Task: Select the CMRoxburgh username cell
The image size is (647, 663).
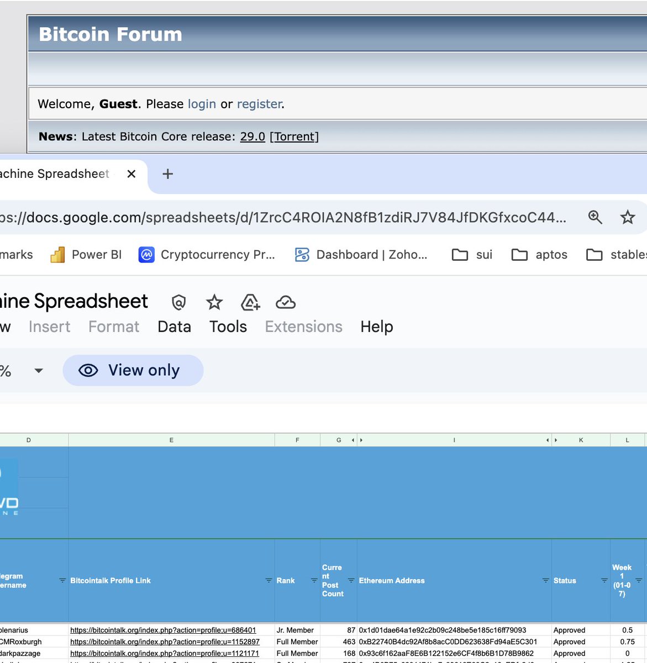Action: 34,642
